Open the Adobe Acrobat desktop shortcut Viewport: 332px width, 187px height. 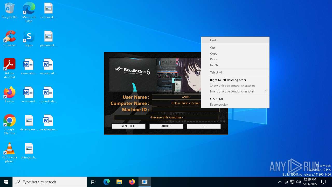[10, 69]
